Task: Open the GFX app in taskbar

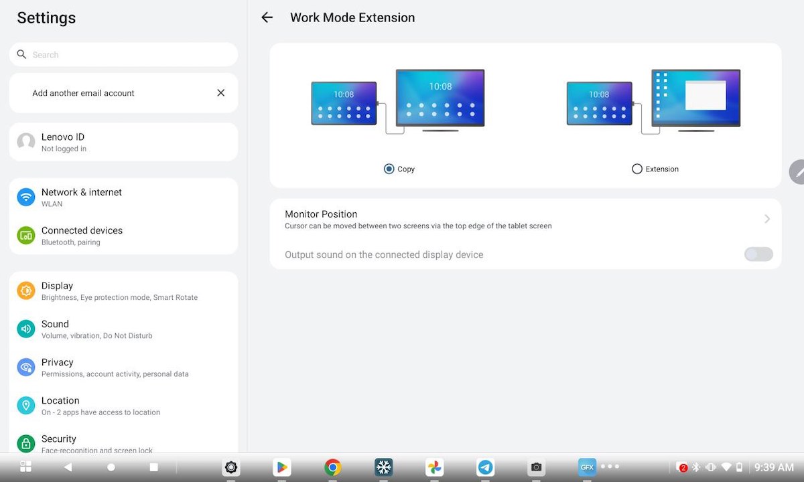Action: click(588, 467)
